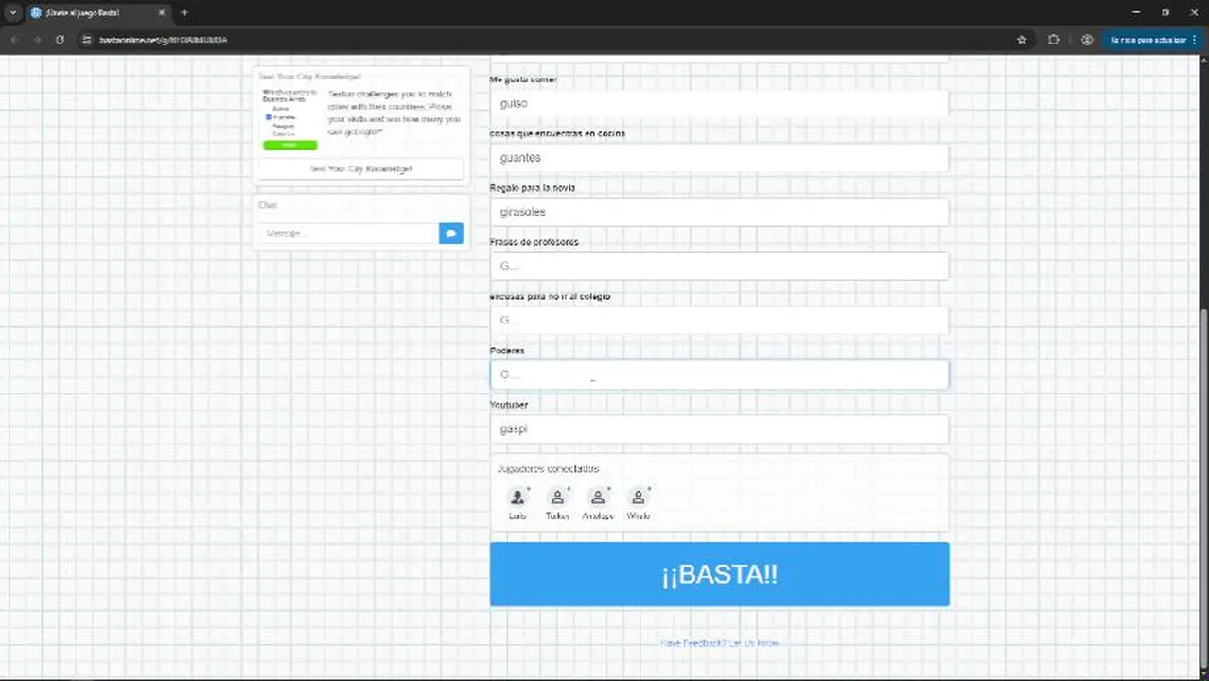Image resolution: width=1209 pixels, height=681 pixels.
Task: Edit the 'Youtuber' field containing gaspi
Action: pos(719,428)
